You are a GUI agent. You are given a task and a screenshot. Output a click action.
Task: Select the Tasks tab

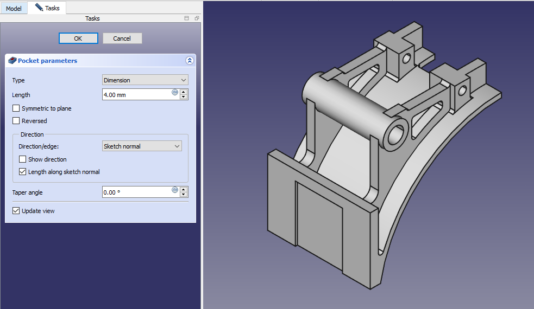pyautogui.click(x=48, y=8)
